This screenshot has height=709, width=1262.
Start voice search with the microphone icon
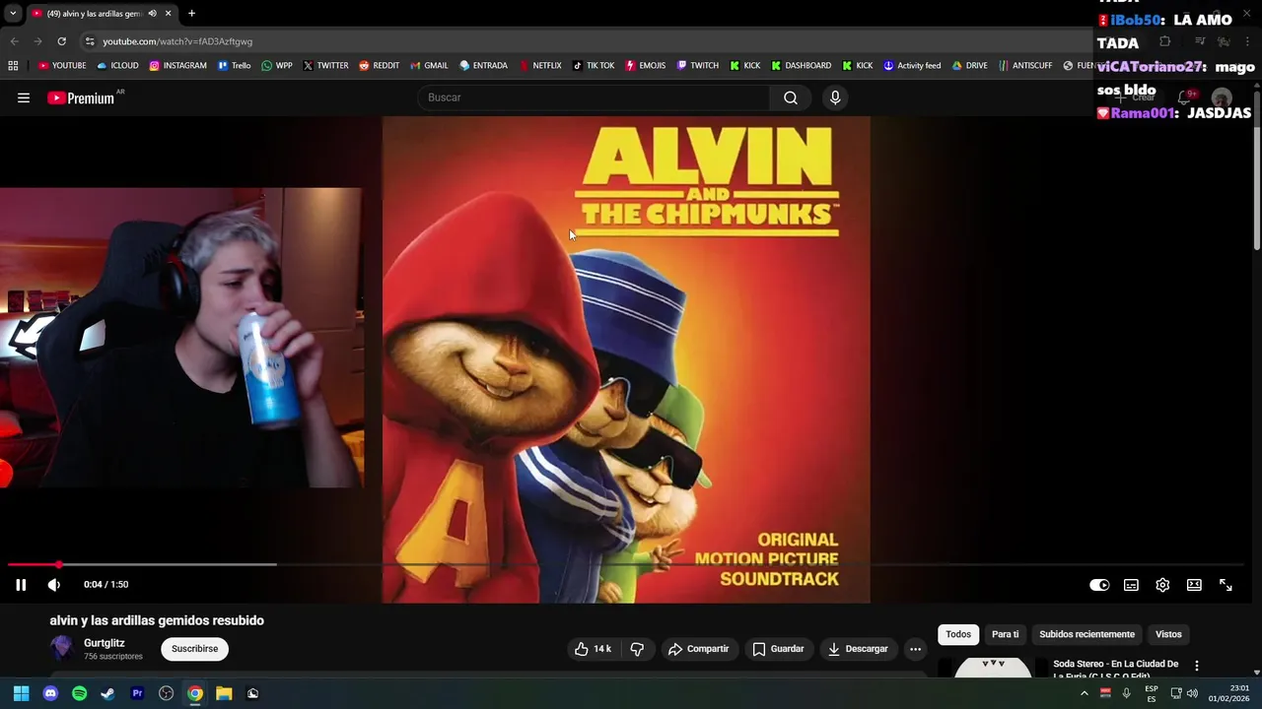tap(835, 97)
